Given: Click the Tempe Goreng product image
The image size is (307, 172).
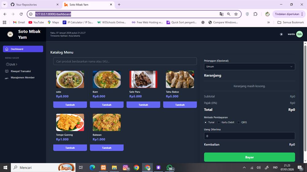Looking at the screenshot, I should click(x=70, y=122).
